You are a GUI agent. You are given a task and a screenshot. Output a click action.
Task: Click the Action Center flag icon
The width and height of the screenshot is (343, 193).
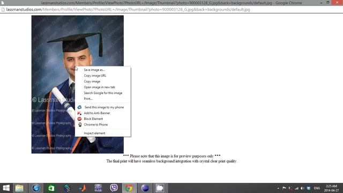tap(284, 188)
